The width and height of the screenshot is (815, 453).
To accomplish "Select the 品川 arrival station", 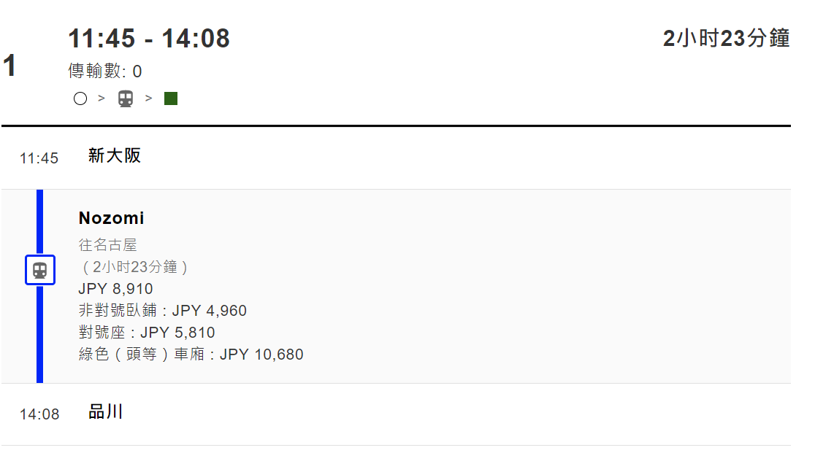I will 106,412.
